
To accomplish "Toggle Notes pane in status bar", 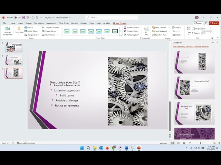I will coord(163,143).
